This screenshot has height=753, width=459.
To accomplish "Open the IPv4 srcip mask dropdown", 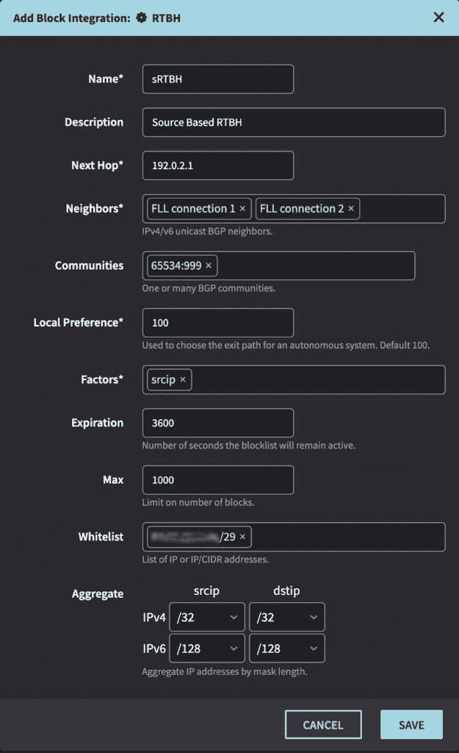I will coord(207,616).
